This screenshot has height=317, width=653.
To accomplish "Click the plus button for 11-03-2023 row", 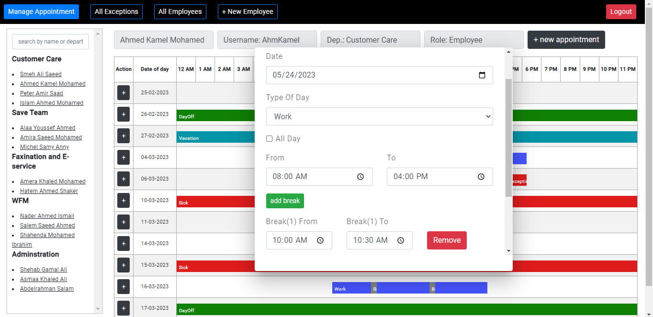I will click(124, 222).
